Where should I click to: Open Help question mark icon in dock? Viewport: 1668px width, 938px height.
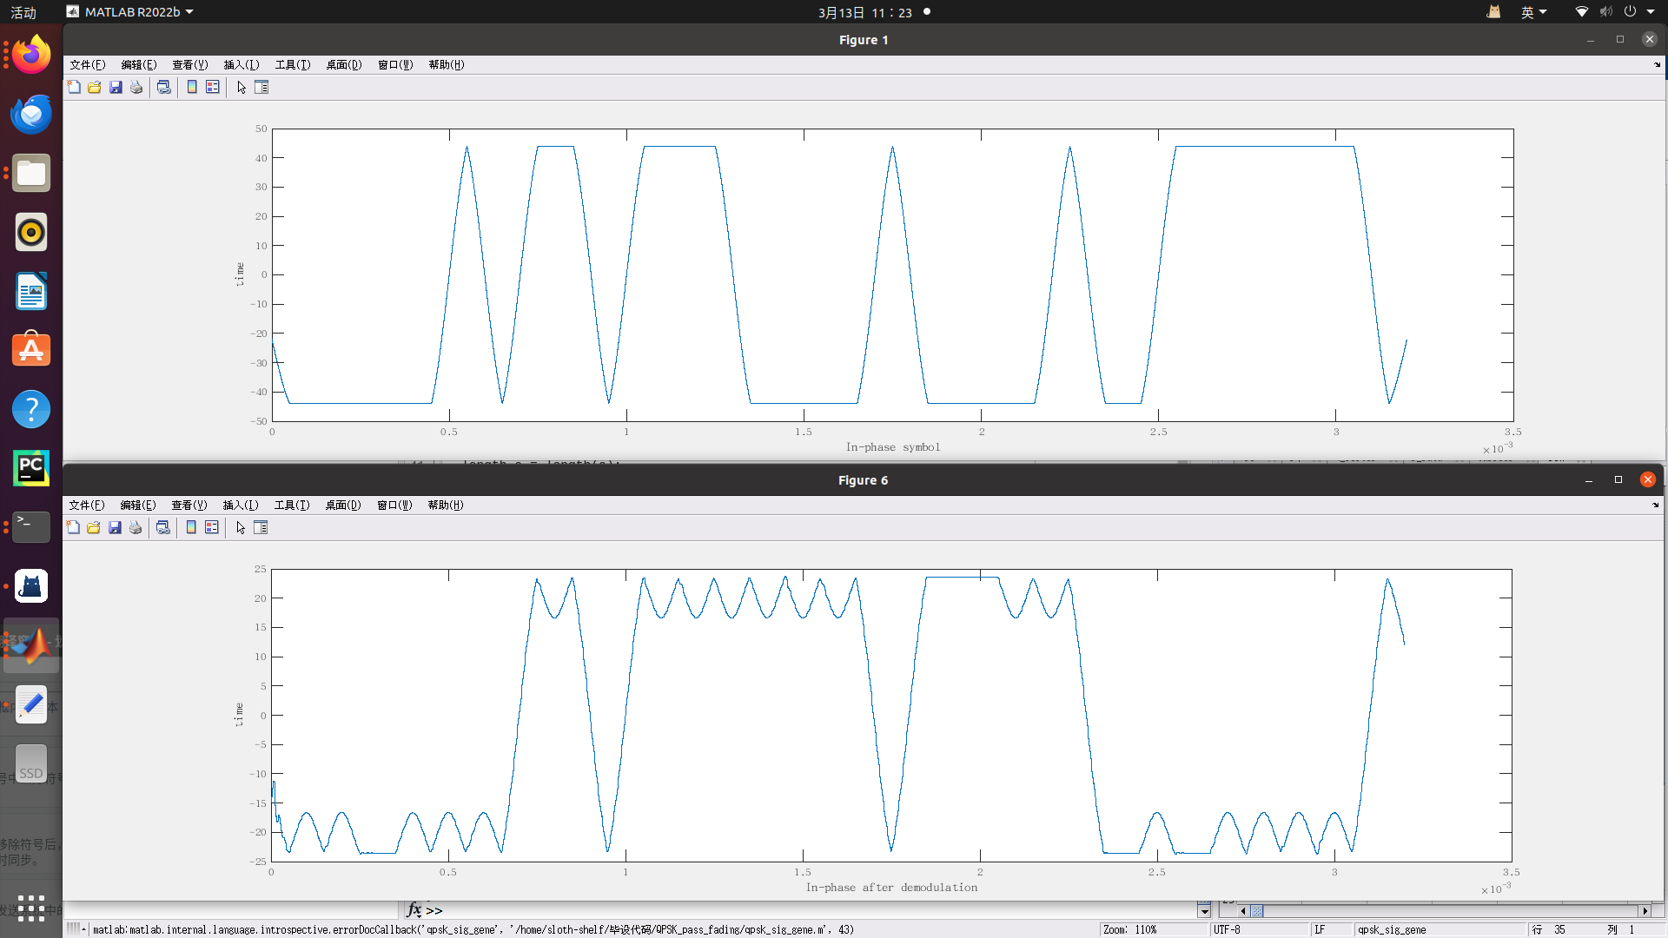31,409
